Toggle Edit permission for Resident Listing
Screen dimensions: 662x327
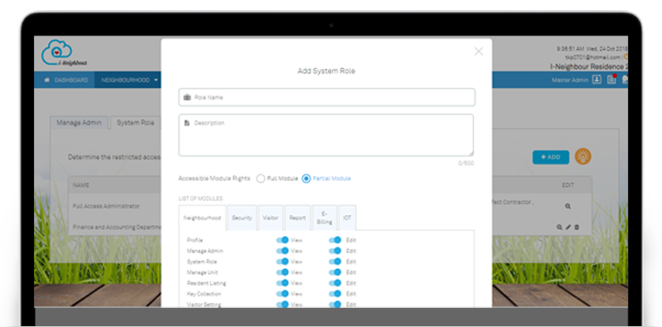[x=335, y=283]
